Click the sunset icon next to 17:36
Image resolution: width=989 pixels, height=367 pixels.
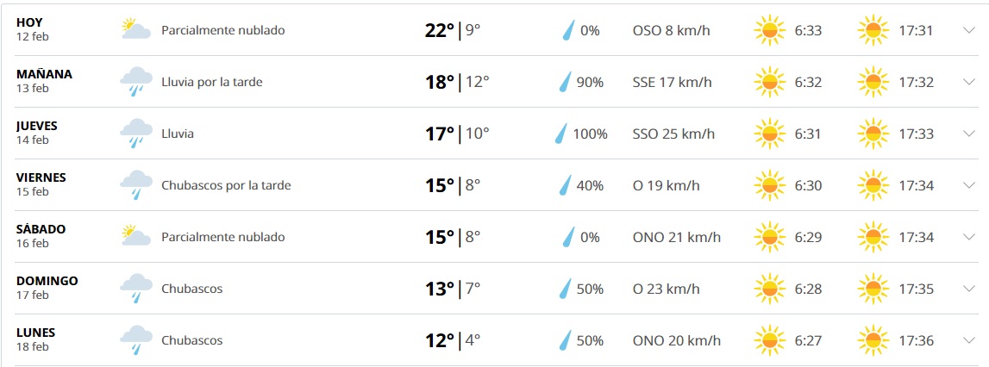click(873, 340)
